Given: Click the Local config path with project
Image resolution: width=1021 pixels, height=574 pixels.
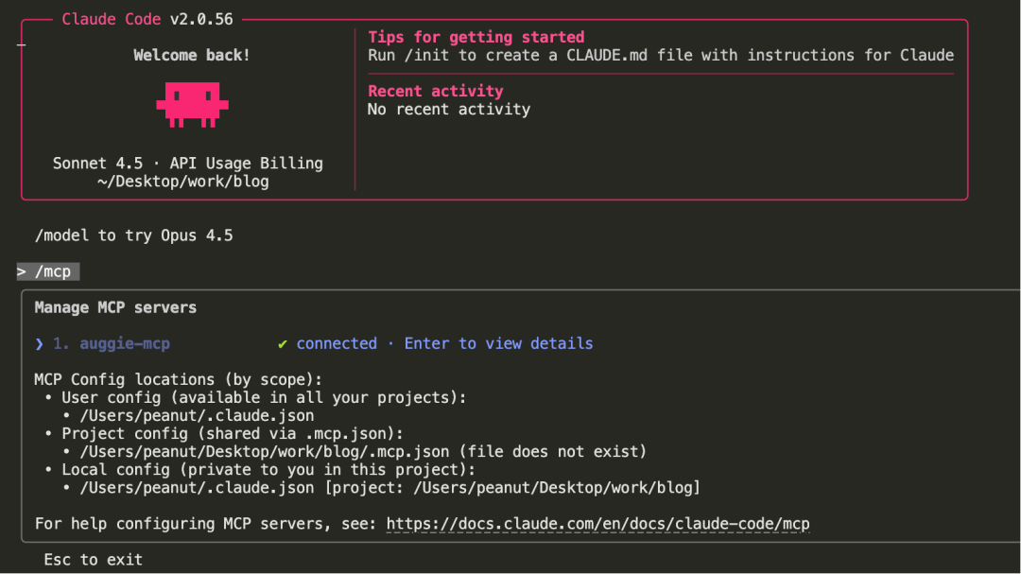Looking at the screenshot, I should tap(389, 488).
